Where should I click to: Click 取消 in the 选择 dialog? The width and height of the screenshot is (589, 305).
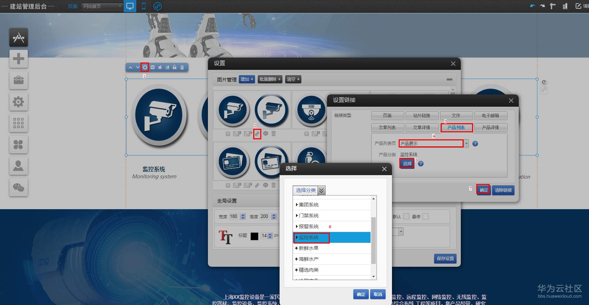pyautogui.click(x=378, y=294)
